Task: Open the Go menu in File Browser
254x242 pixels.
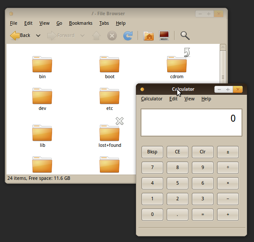Action: [59, 23]
